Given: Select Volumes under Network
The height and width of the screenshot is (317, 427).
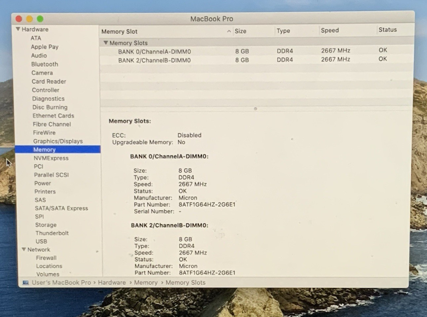Looking at the screenshot, I should (48, 274).
